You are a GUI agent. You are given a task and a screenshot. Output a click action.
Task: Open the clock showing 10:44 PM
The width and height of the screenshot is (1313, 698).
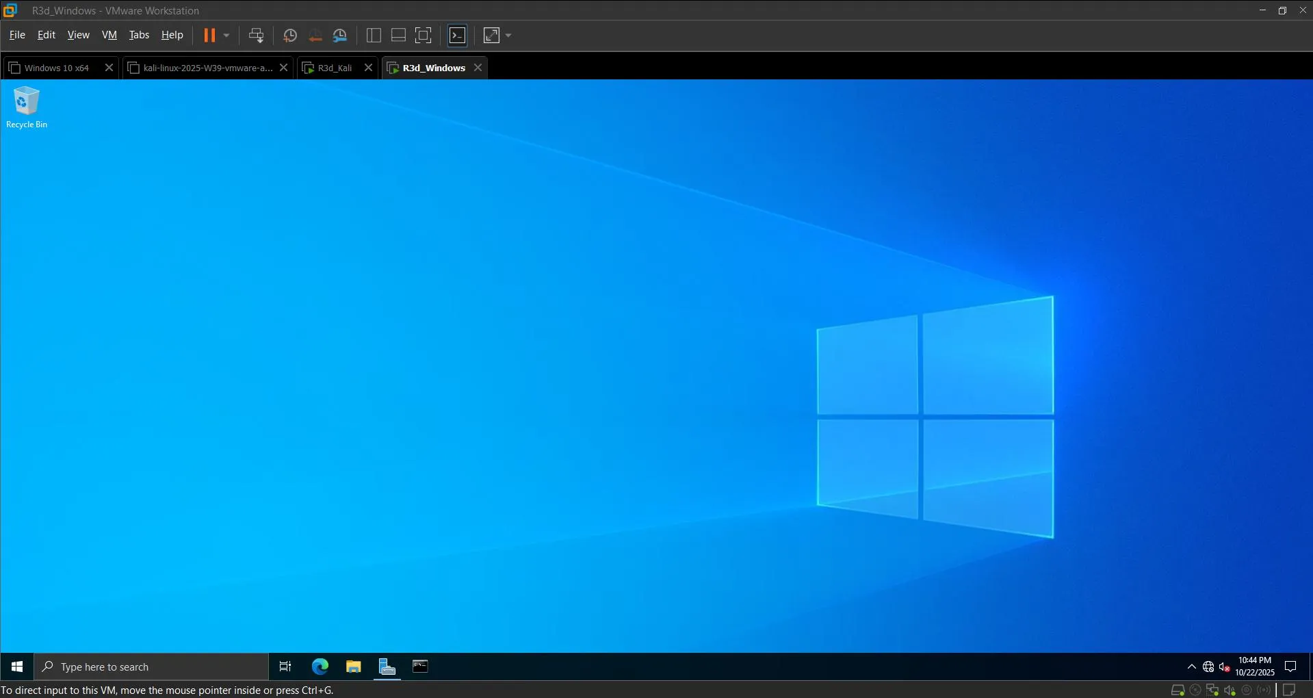(x=1255, y=667)
